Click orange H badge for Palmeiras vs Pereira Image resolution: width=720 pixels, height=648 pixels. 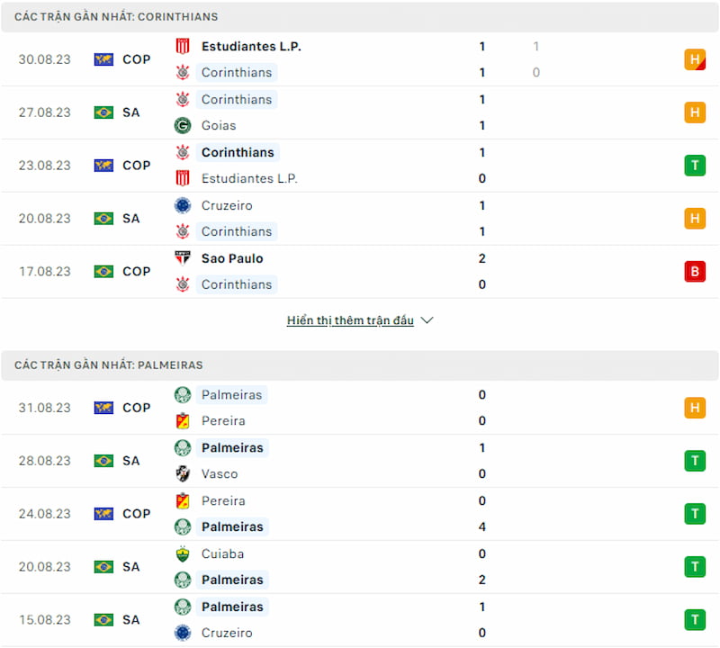[x=695, y=408]
